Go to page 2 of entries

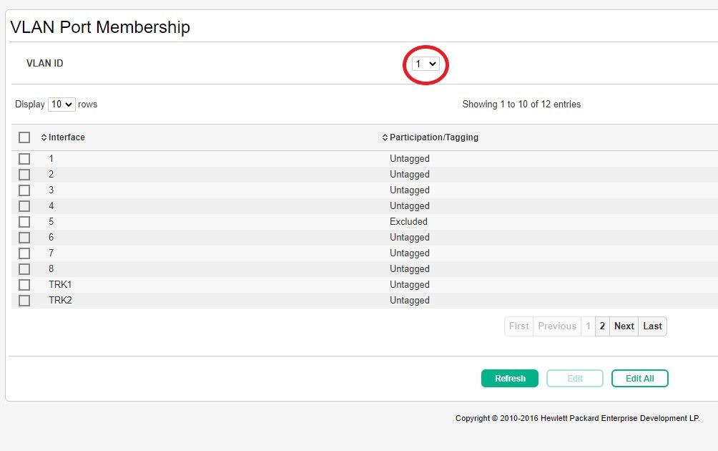(x=602, y=326)
